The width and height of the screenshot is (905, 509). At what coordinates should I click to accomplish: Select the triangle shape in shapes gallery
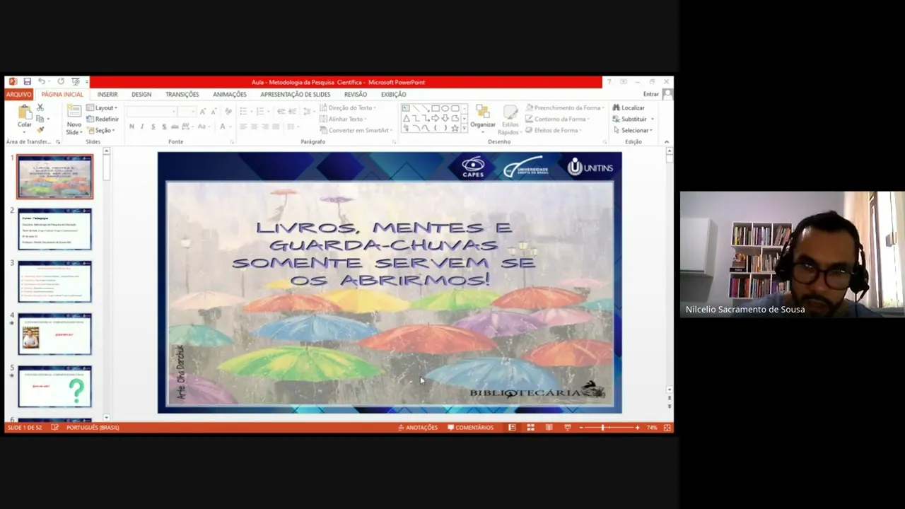tap(406, 118)
